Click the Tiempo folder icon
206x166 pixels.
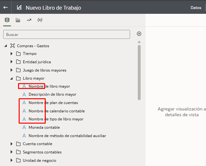(18, 54)
